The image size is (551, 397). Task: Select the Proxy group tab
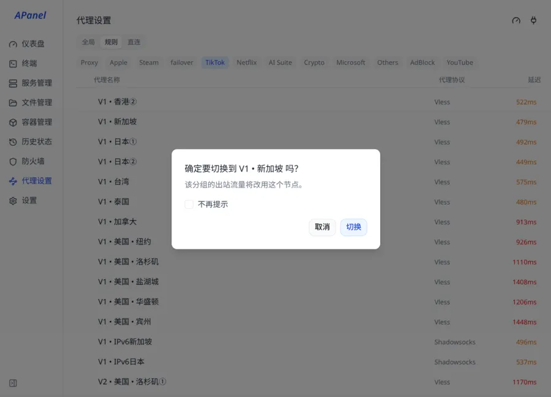point(89,62)
